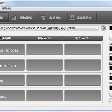Click write result box in third QD1 row
This screenshot has width=112, height=112.
click(x=83, y=80)
